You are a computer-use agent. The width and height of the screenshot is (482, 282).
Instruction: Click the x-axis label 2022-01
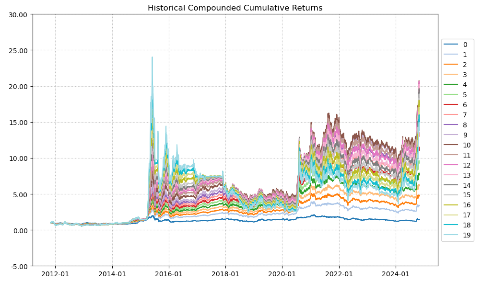(339, 274)
